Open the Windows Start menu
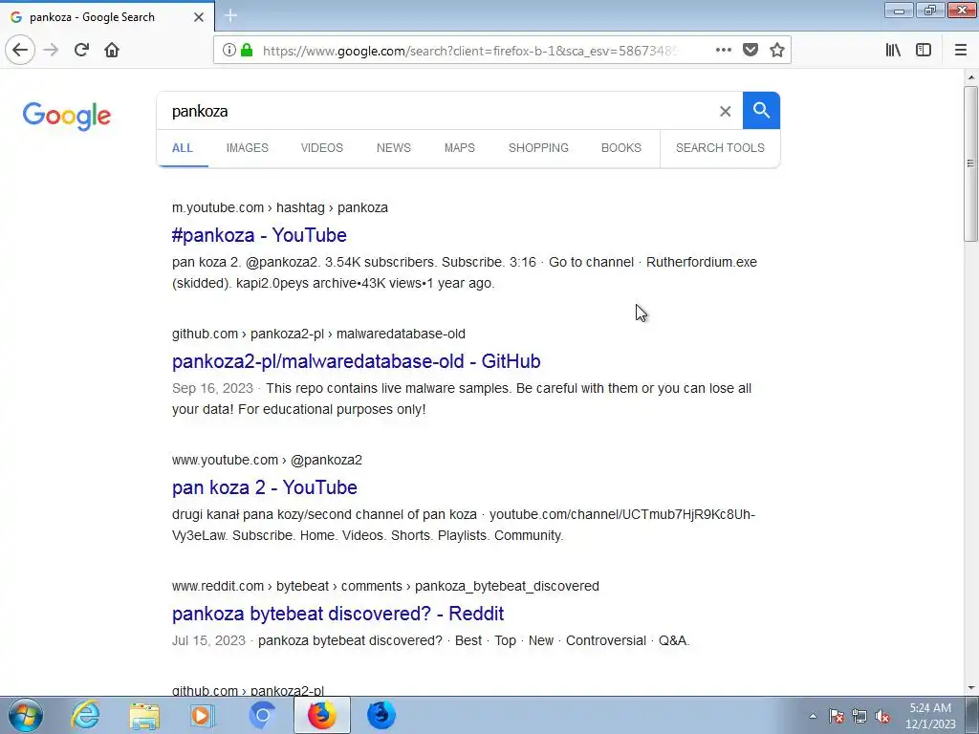979x734 pixels. point(26,715)
